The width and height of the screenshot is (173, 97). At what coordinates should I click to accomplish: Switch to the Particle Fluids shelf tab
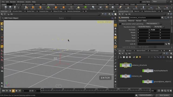(x=60, y=5)
